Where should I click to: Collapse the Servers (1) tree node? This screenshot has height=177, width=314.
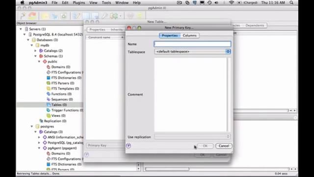pyautogui.click(x=21, y=29)
